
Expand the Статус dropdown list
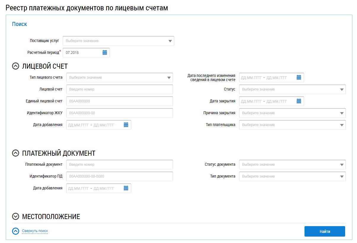[292, 89]
